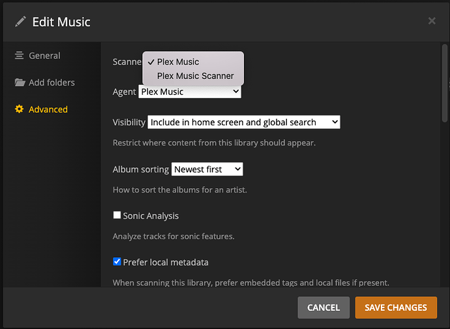
Task: Choose Plex Music Scanner option
Action: coord(195,76)
